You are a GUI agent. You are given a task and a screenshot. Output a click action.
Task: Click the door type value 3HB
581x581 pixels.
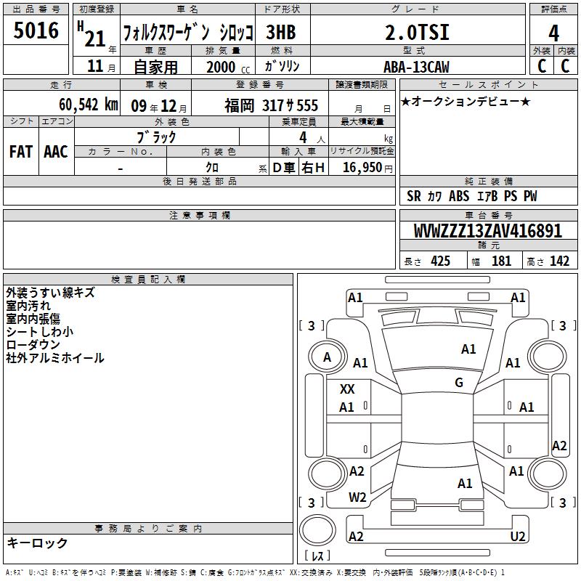pos(281,32)
